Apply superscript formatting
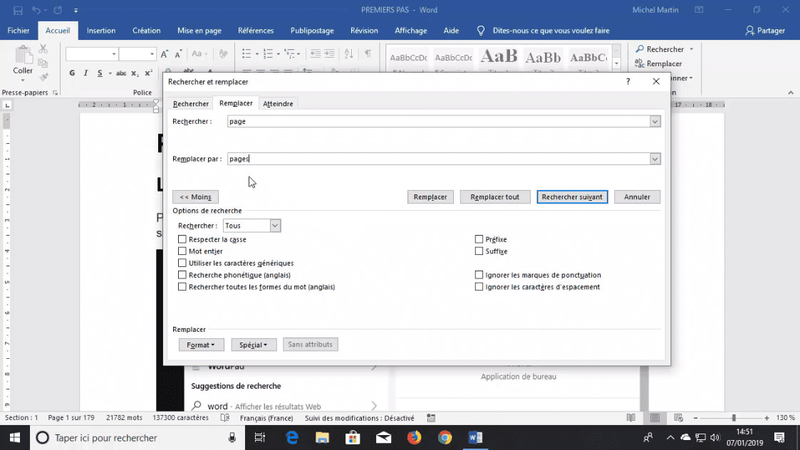Screen dimensions: 800x450 point(148,73)
